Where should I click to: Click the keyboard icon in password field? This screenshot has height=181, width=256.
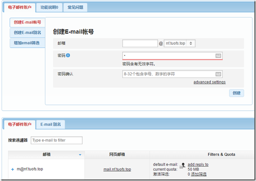tap(218, 56)
